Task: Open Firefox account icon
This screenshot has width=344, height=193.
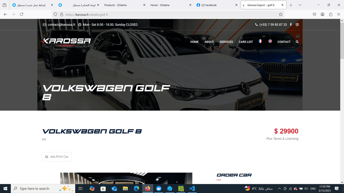Action: [322, 14]
